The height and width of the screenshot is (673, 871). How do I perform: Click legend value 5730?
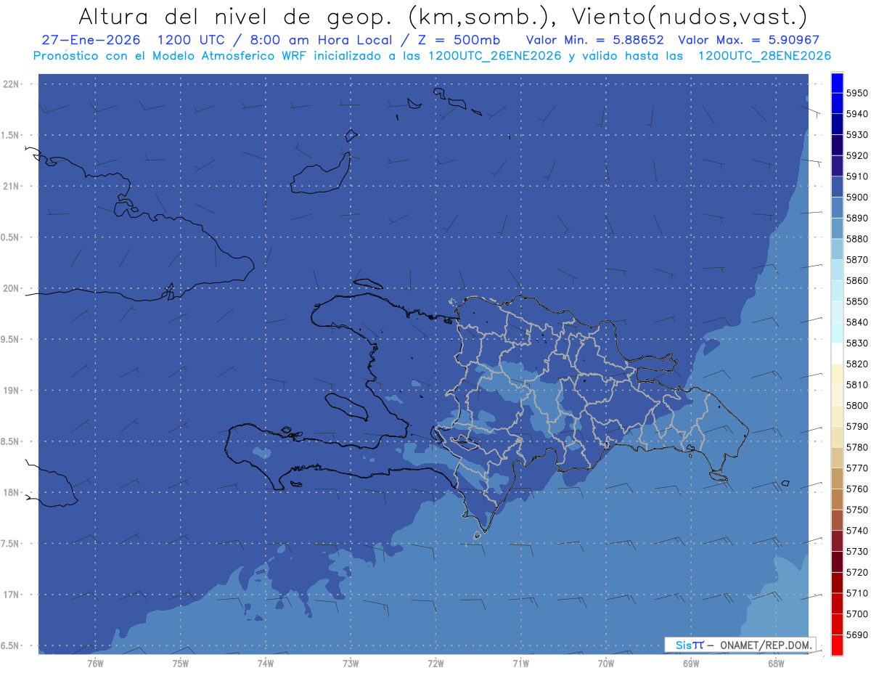(x=856, y=552)
